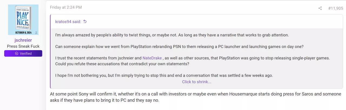346x110 pixels.
Task: Open post number #11,905 link
Action: tap(335, 8)
